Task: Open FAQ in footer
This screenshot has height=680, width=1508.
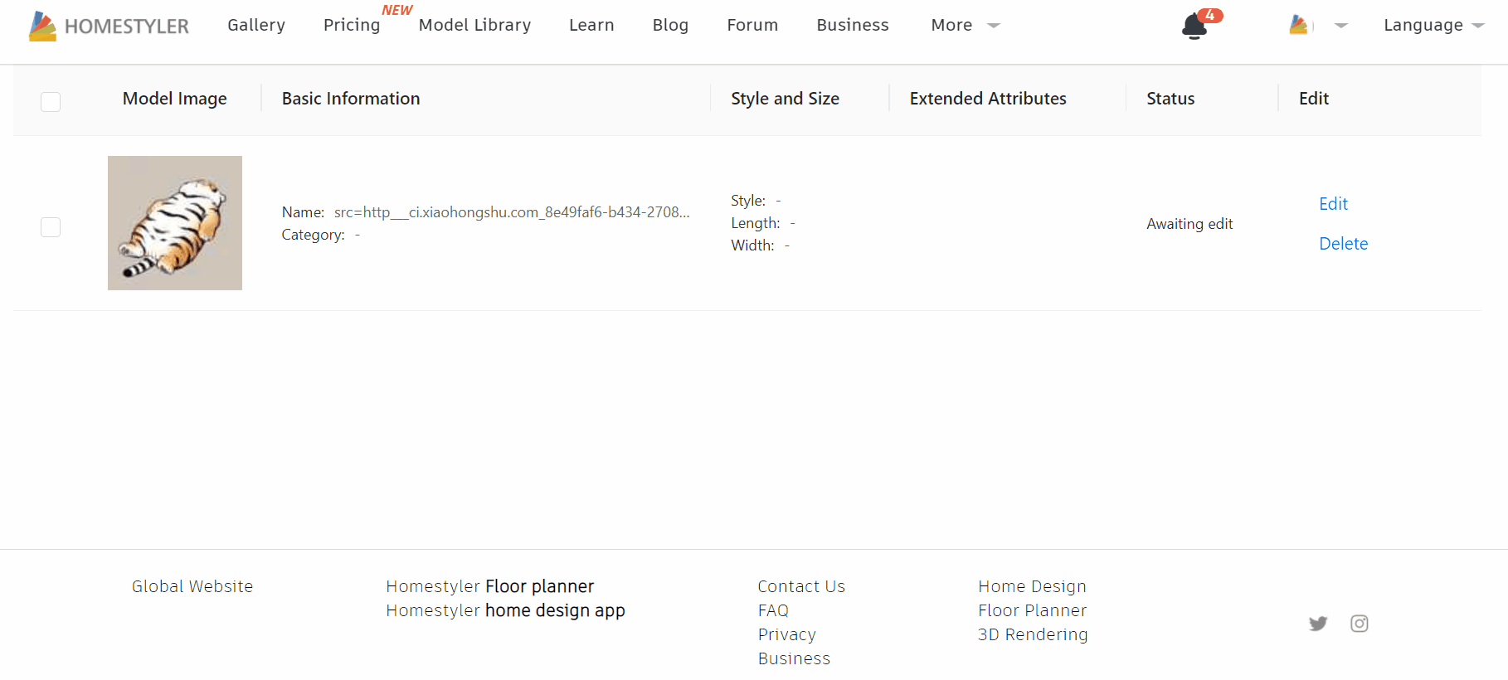Action: pos(773,610)
